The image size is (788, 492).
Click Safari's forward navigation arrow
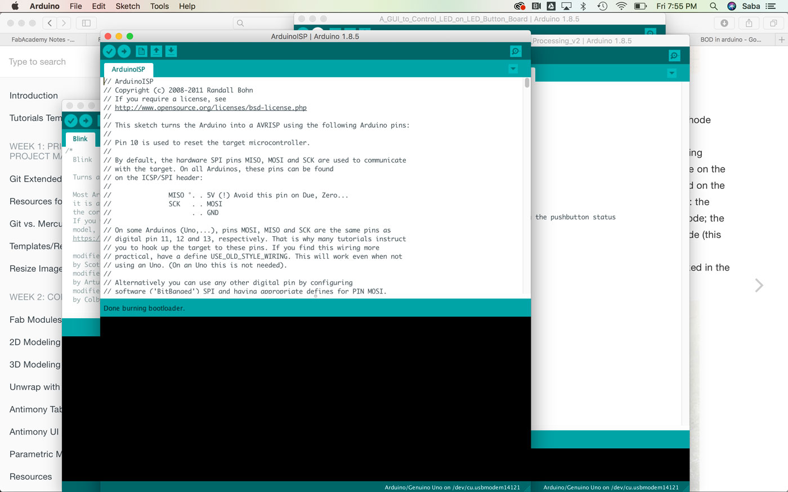point(64,23)
